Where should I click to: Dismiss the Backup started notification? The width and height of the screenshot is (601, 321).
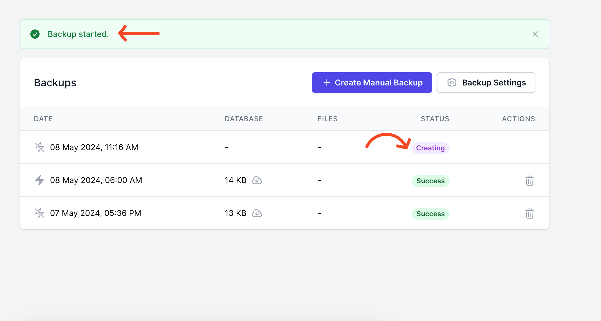tap(535, 34)
